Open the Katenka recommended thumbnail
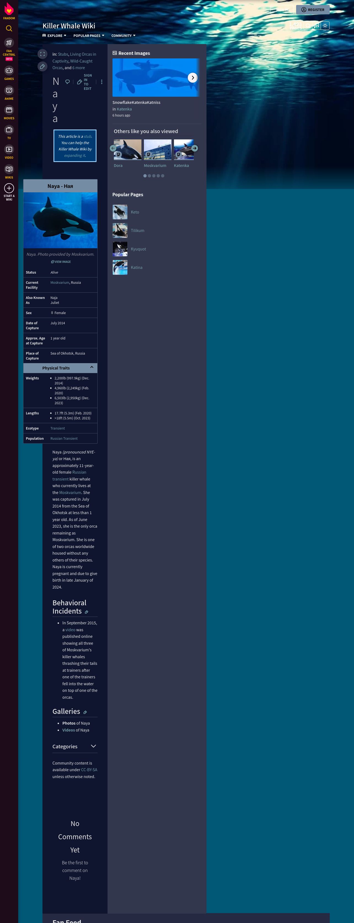This screenshot has width=354, height=923. pos(184,149)
